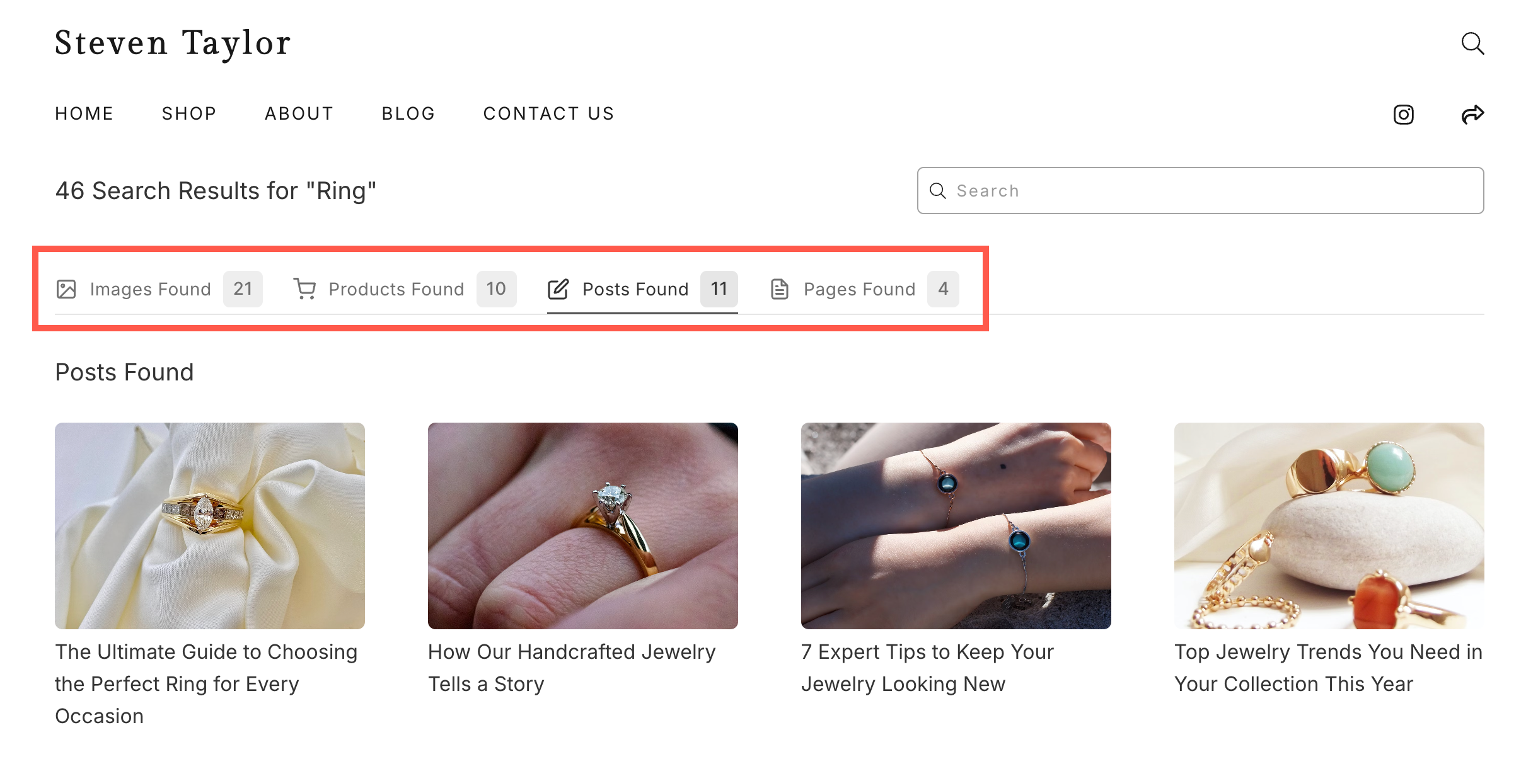Open CONTACT US in navigation
Viewport: 1538px width, 776px height.
(549, 113)
